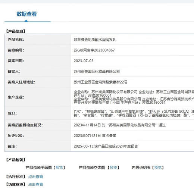Open the 数据查看 tab
194x194 pixels.
coord(26,14)
